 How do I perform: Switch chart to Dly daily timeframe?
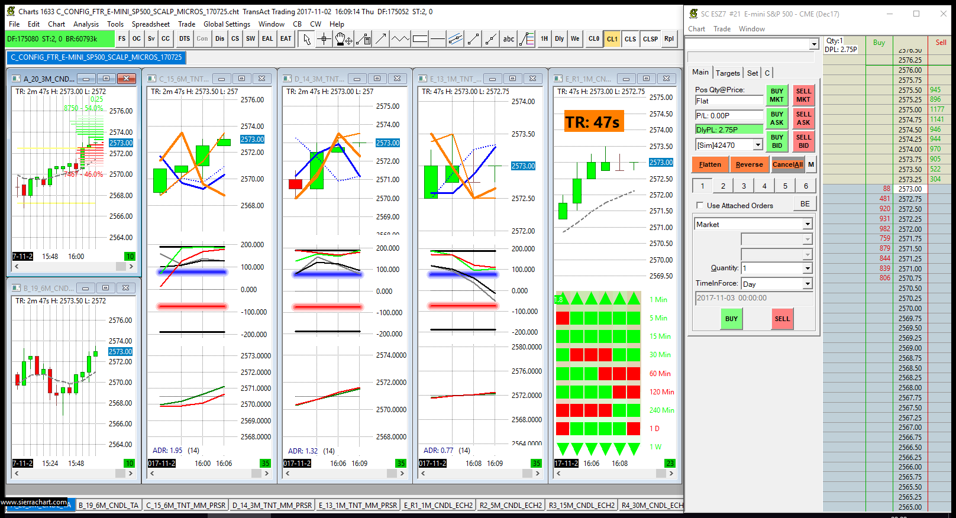click(560, 39)
